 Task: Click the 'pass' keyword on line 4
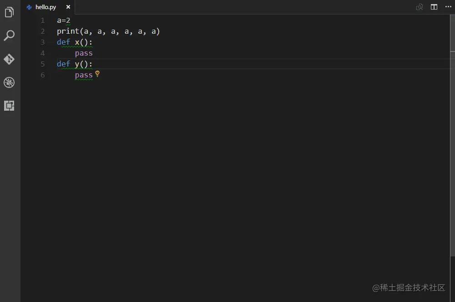(x=84, y=53)
